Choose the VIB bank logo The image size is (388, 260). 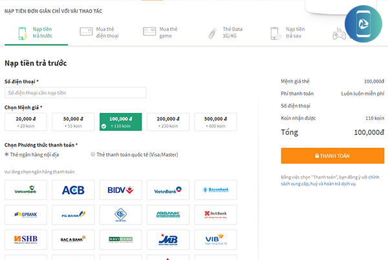pos(215,239)
